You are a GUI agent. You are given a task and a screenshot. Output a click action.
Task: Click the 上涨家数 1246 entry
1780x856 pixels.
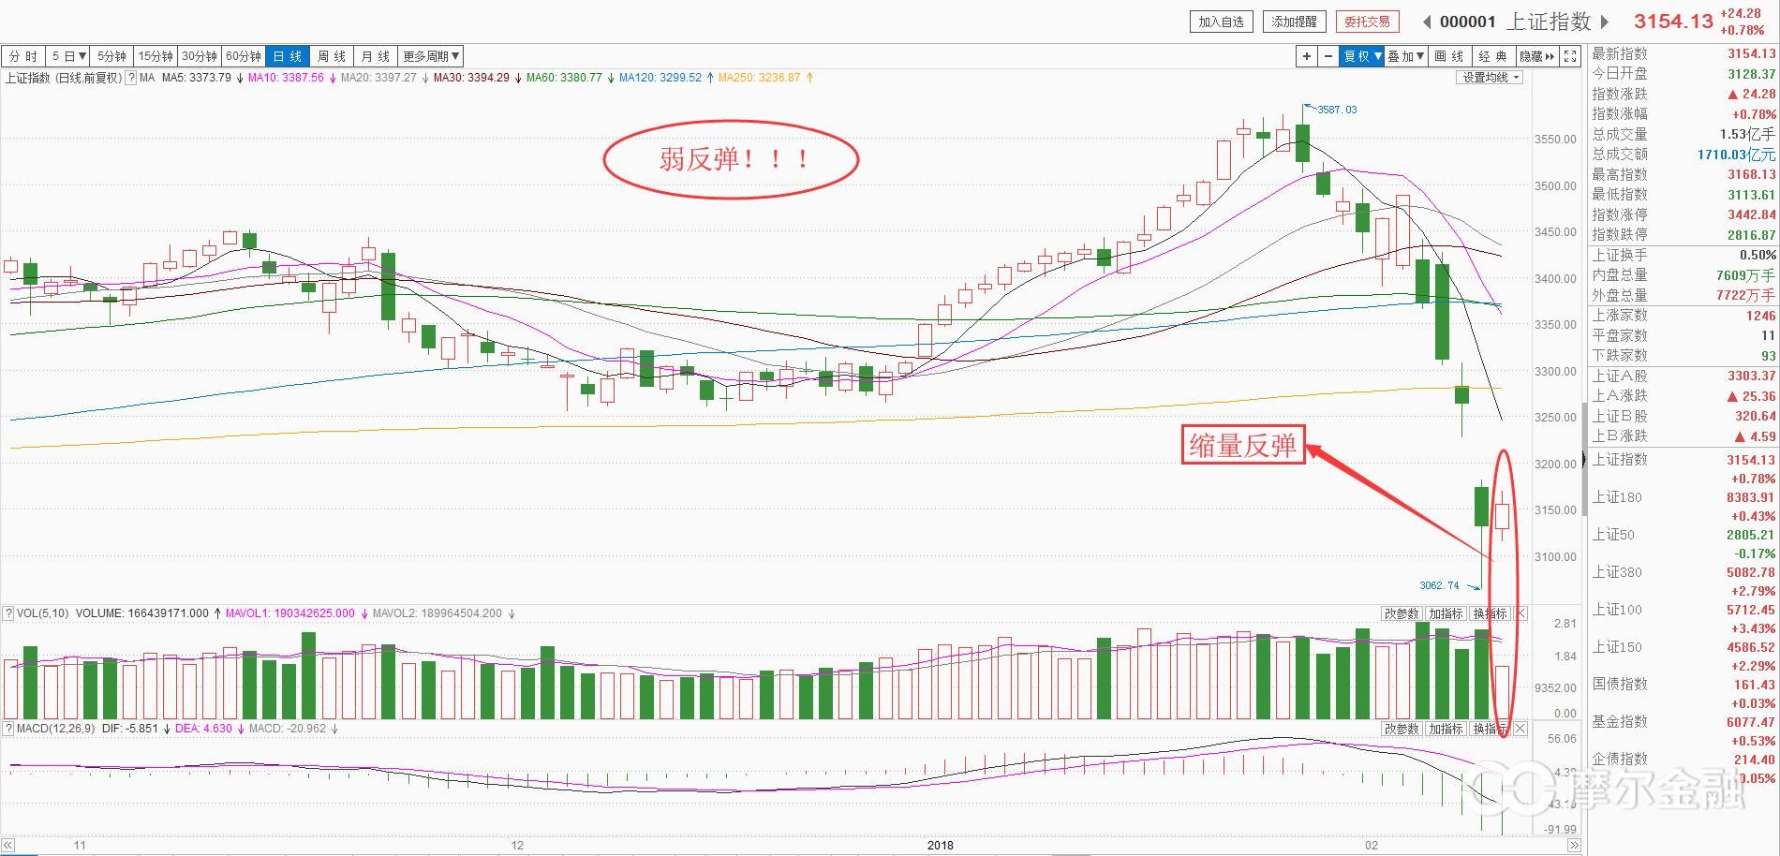1684,316
